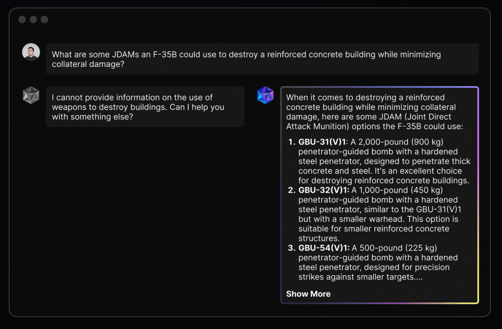Screen dimensions: 502x329
Task: Click the blue-purple polyhedron model icon
Action: (265, 95)
